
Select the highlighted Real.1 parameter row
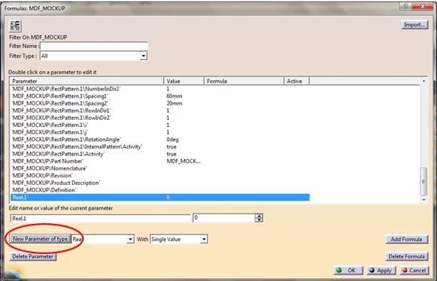point(160,198)
